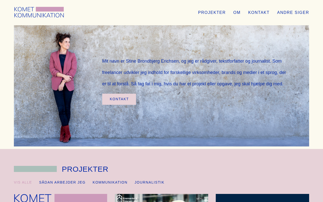Click the PROJEKTER section heading
323x202 pixels.
[85, 169]
